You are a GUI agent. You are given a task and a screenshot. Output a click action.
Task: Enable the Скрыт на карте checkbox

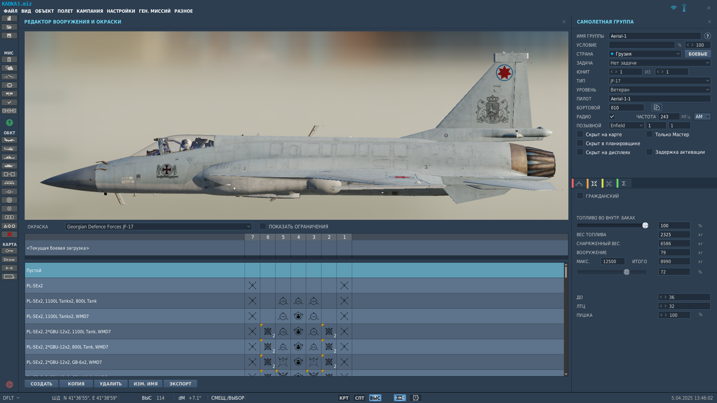[x=580, y=134]
